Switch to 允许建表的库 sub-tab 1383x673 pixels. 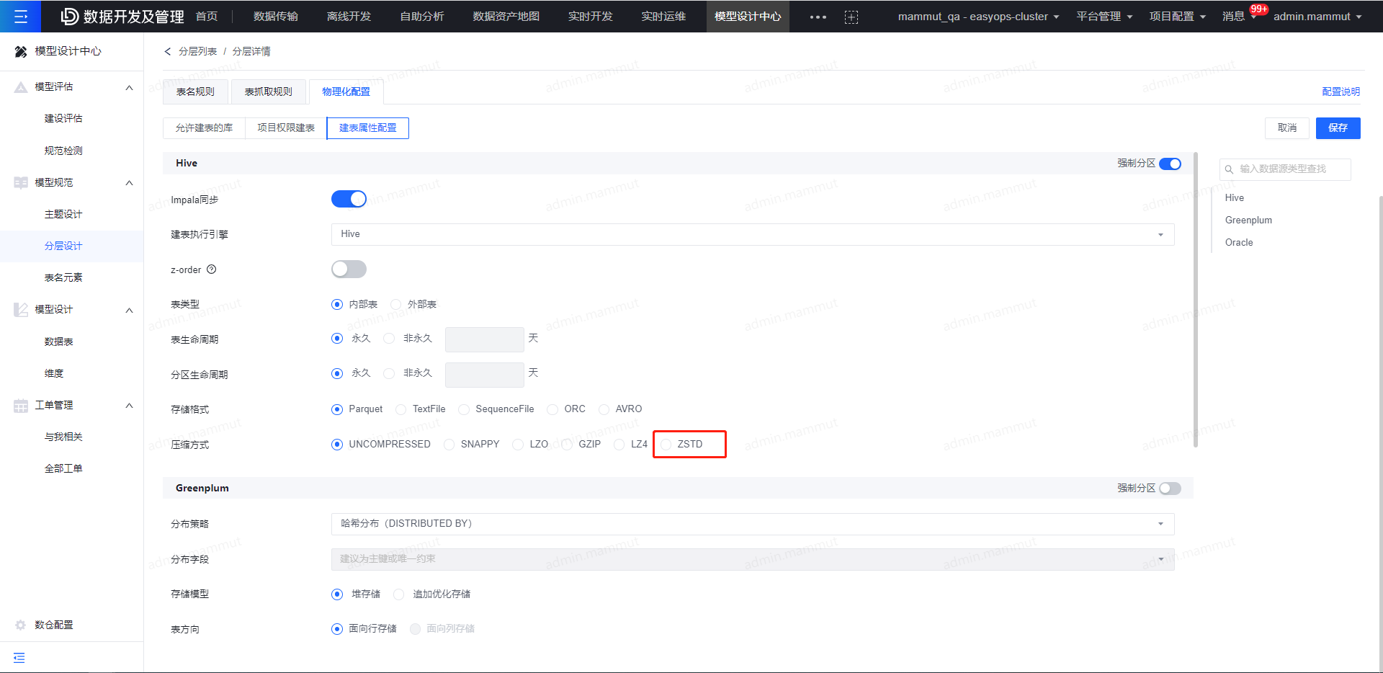click(x=204, y=128)
